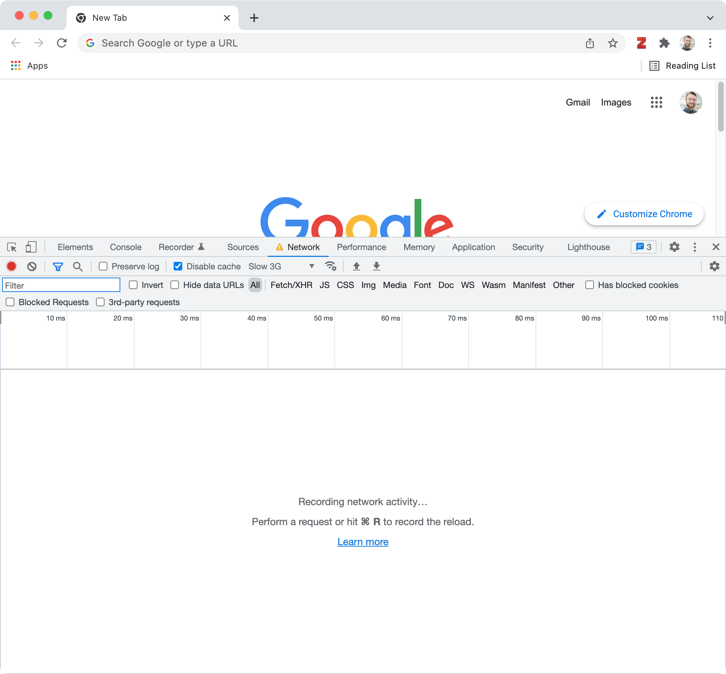The image size is (726, 674).
Task: Open Chrome three-dot menu
Action: click(710, 43)
